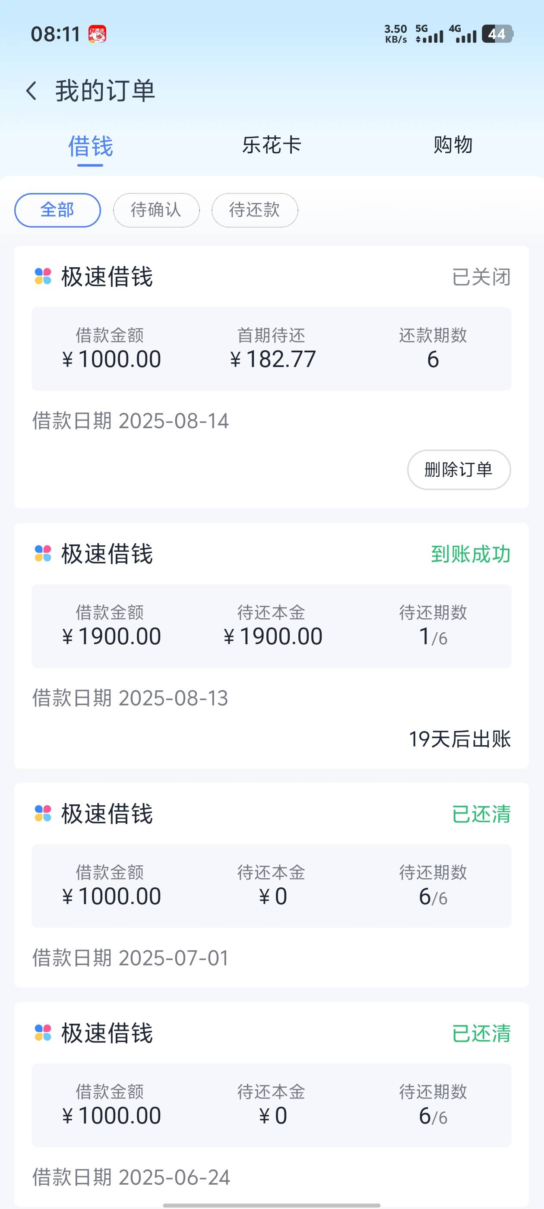Select the 全部 filter chip
This screenshot has height=1209, width=544.
click(x=58, y=210)
